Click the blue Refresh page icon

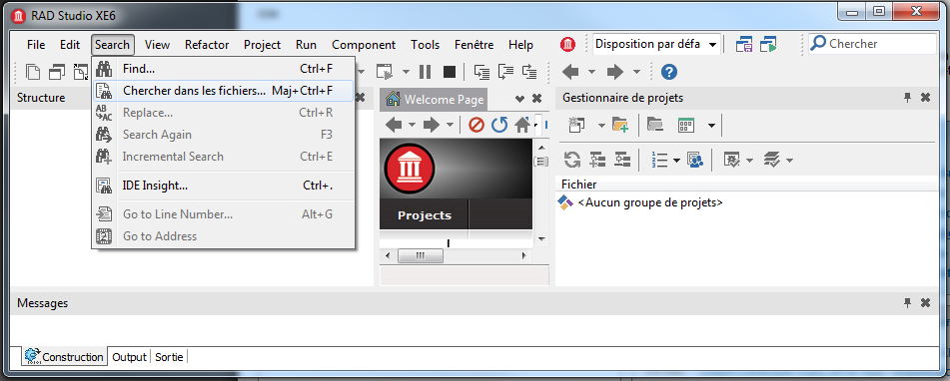(x=499, y=126)
